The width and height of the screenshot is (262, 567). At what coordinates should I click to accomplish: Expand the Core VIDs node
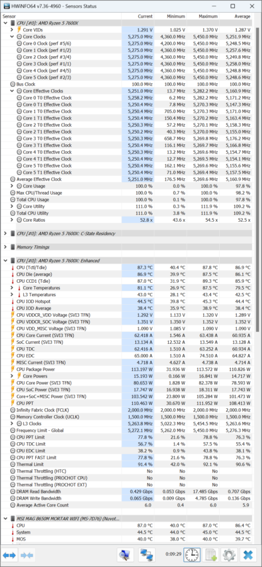click(x=12, y=30)
